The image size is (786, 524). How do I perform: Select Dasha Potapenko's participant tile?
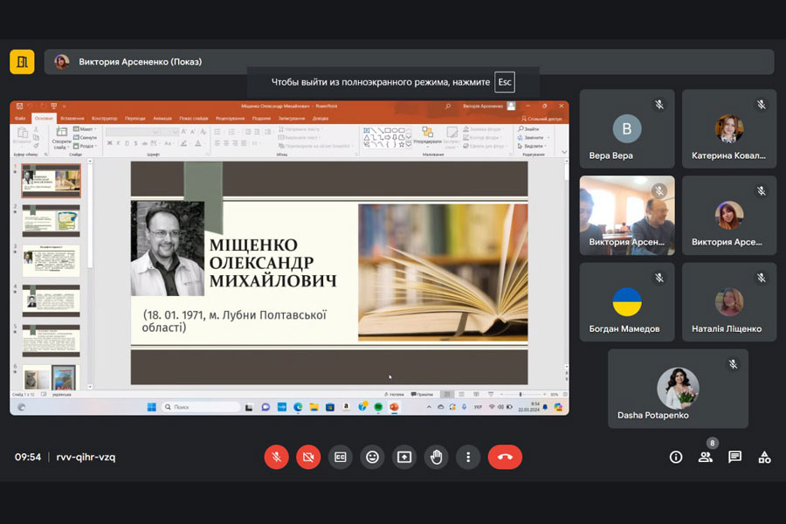(x=678, y=388)
